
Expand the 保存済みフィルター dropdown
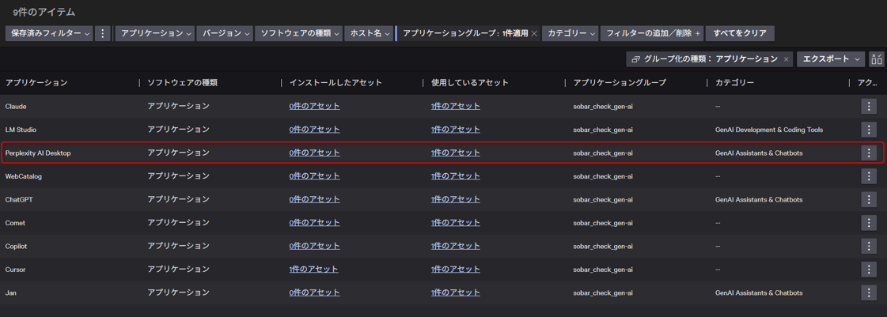click(49, 33)
